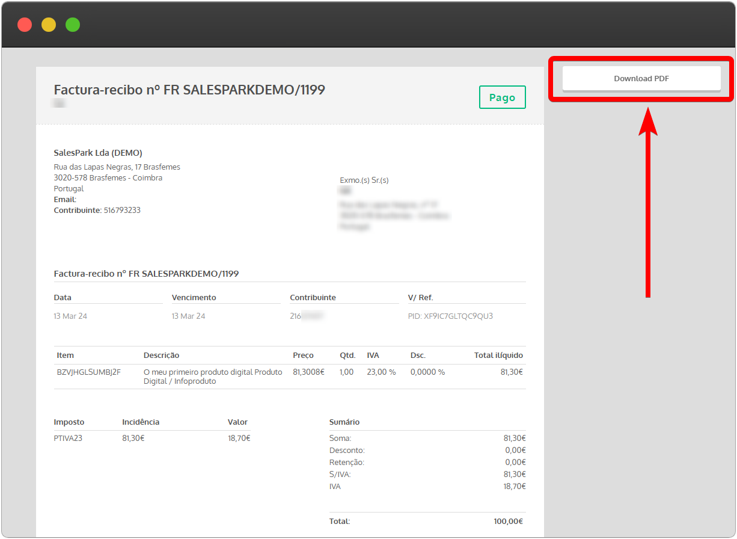Viewport: 737px width, 539px height.
Task: Click the Download PDF button
Action: click(x=641, y=79)
